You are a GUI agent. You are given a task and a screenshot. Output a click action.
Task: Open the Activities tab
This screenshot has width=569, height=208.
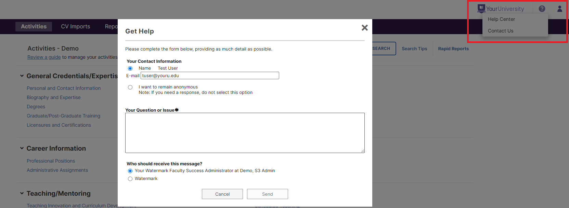coord(34,27)
